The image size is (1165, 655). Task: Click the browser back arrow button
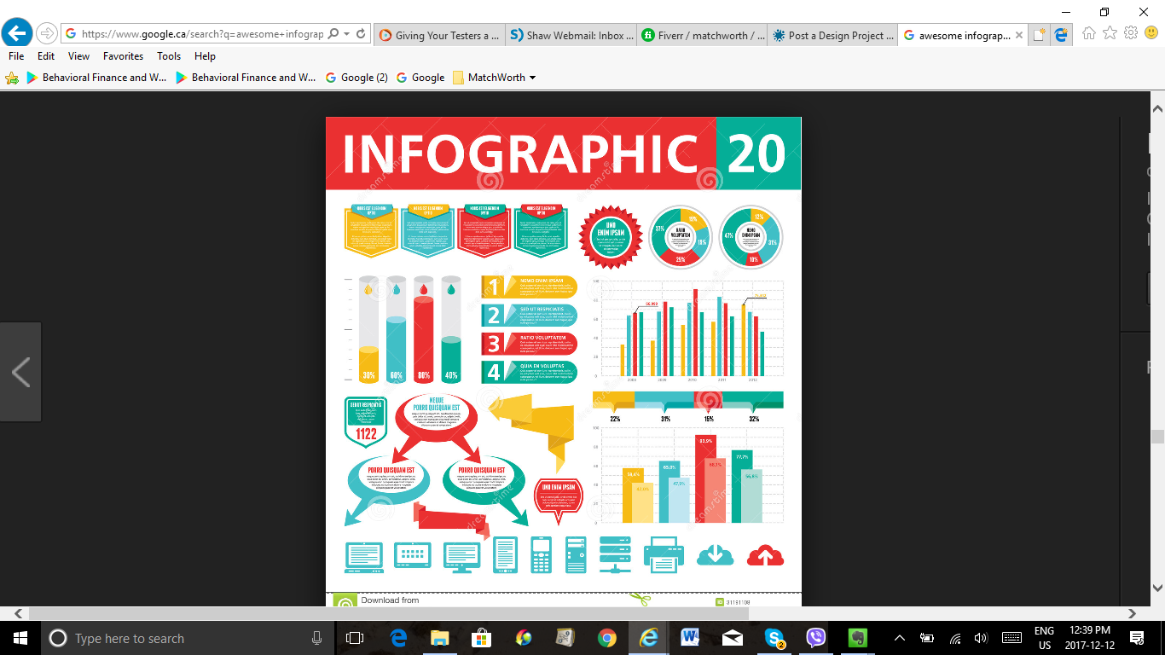pyautogui.click(x=17, y=34)
